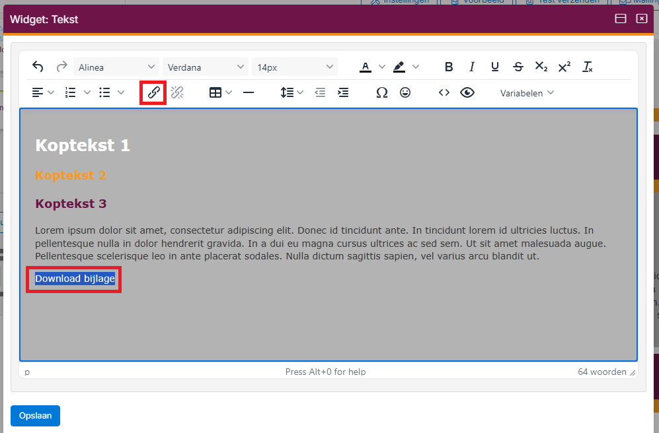Expand the table options arrow
This screenshot has width=659, height=433.
229,92
